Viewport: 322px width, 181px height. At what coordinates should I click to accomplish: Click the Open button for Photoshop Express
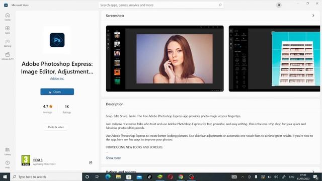click(57, 92)
